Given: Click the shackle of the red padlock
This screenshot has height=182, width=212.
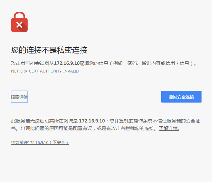Looking at the screenshot, I should click(x=19, y=15).
